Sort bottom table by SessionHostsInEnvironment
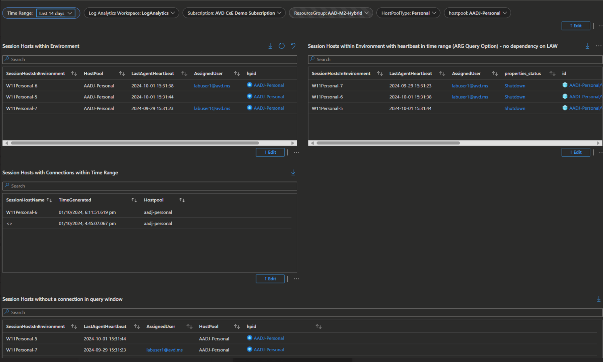 pyautogui.click(x=74, y=327)
